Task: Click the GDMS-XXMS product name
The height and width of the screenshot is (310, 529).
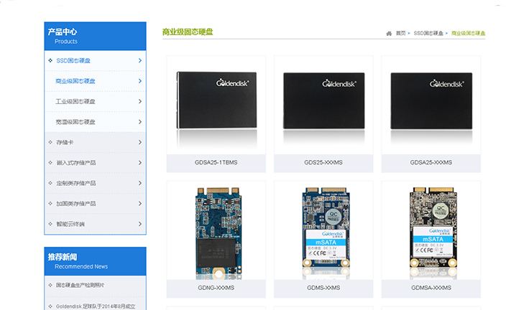Action: 323,288
